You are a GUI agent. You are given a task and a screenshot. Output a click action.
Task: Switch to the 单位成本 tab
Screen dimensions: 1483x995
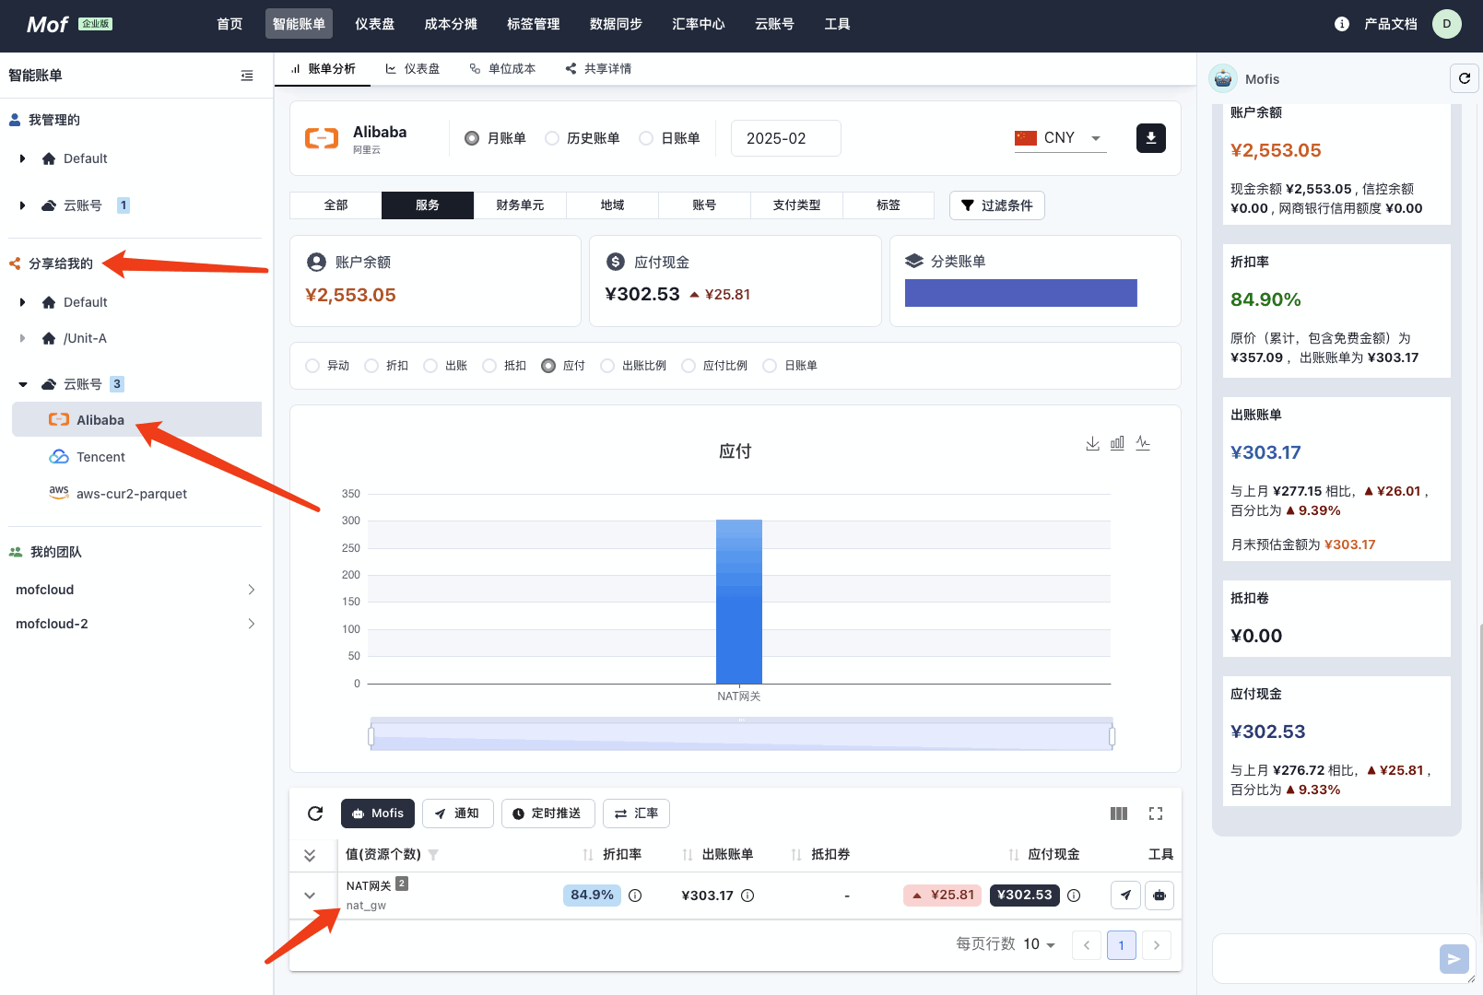coord(502,69)
